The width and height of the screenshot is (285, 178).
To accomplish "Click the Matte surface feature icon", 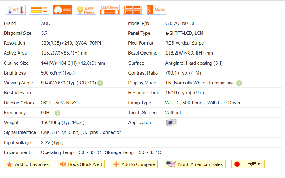I will tap(156, 10).
